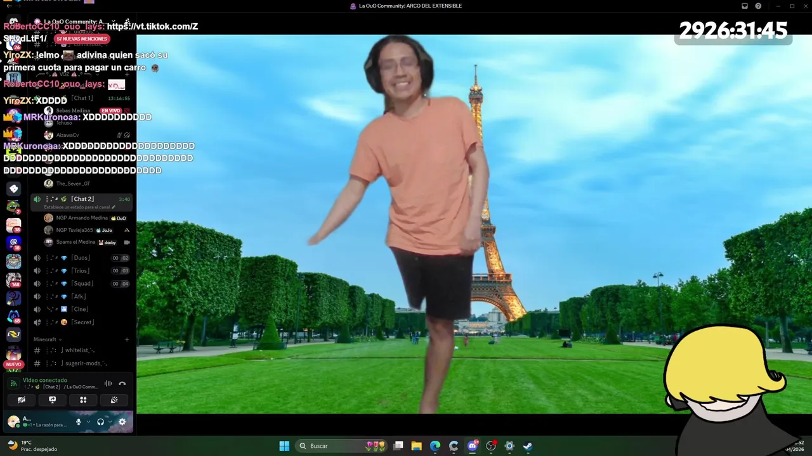This screenshot has width=812, height=456.
Task: Select the Chat 2 voice channel
Action: click(81, 199)
